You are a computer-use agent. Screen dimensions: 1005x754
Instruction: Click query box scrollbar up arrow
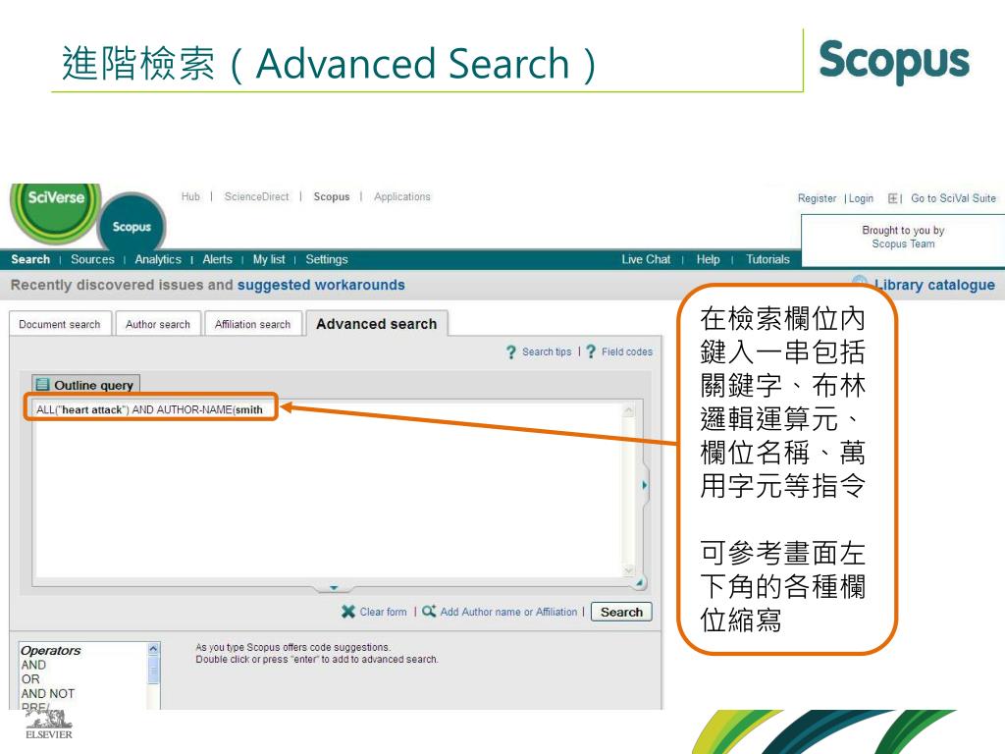coord(628,410)
